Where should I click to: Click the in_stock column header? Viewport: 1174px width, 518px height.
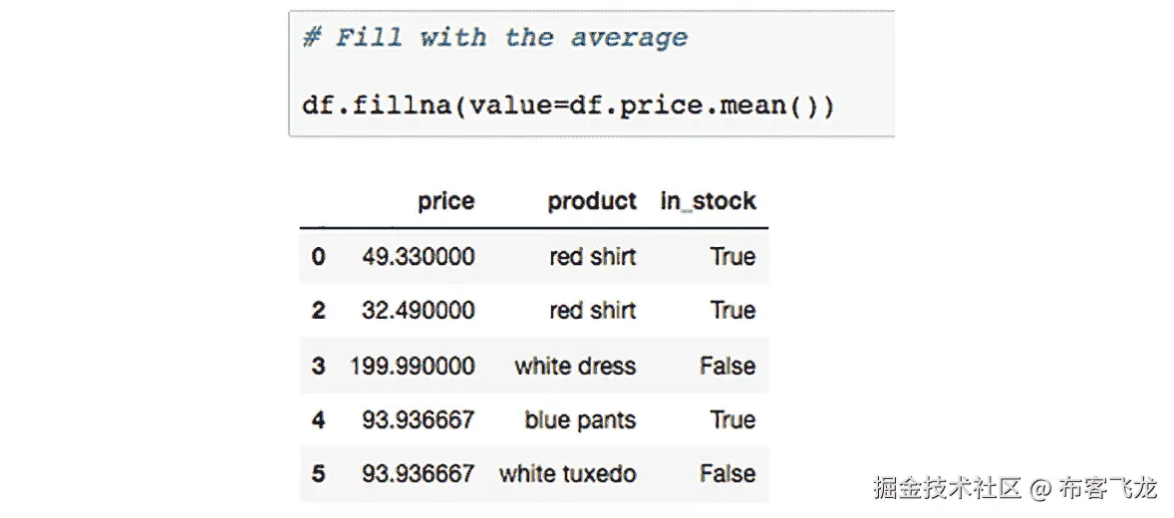(x=709, y=201)
